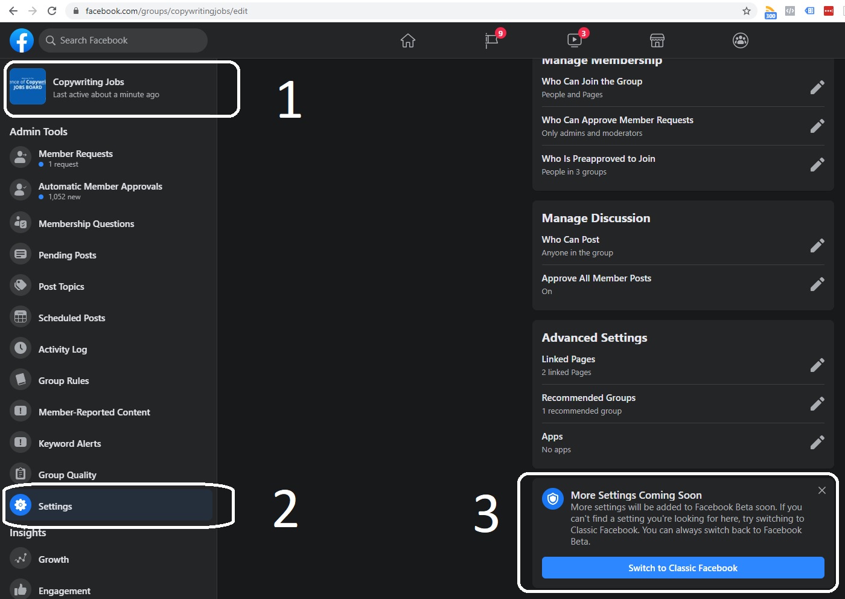Click the '2 linked Pages' text
Viewport: 845px width, 599px height.
click(566, 373)
